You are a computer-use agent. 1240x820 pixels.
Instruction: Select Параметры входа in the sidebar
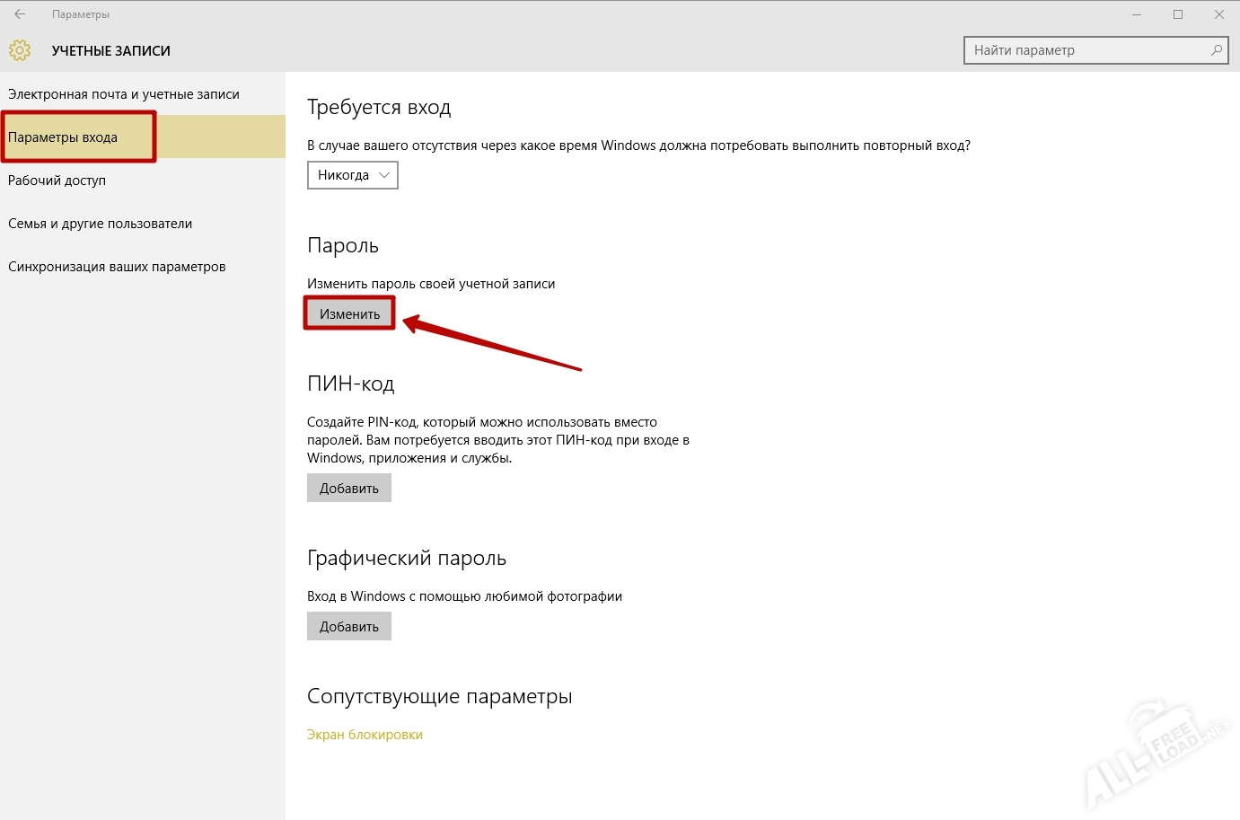point(63,137)
